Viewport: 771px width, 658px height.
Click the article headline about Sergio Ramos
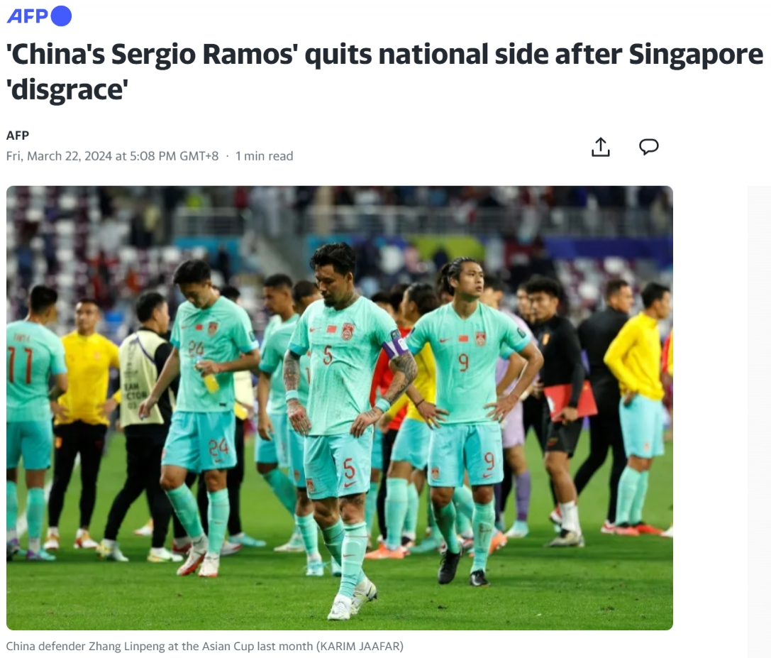tap(384, 72)
